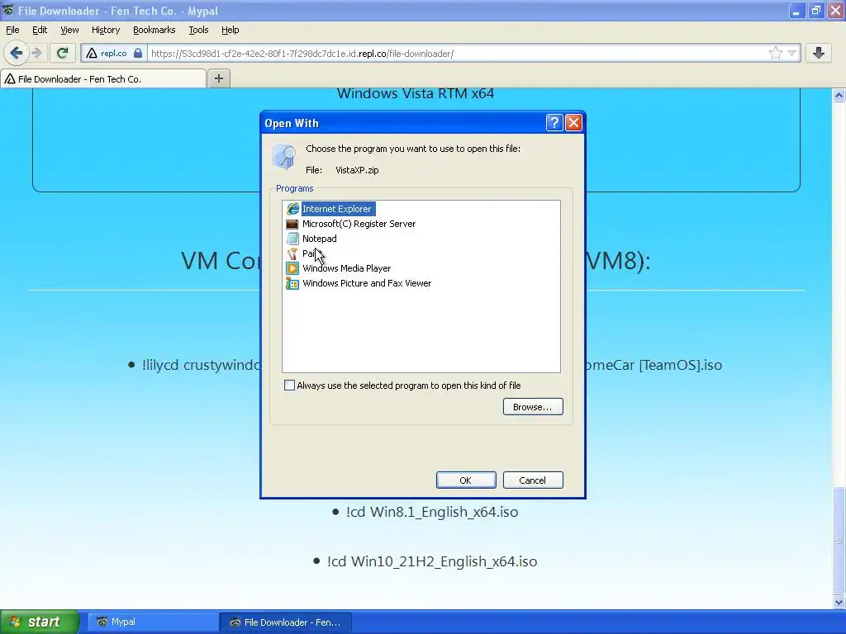Image resolution: width=846 pixels, height=634 pixels.
Task: Click the Notepad icon in Programs list
Action: [292, 239]
